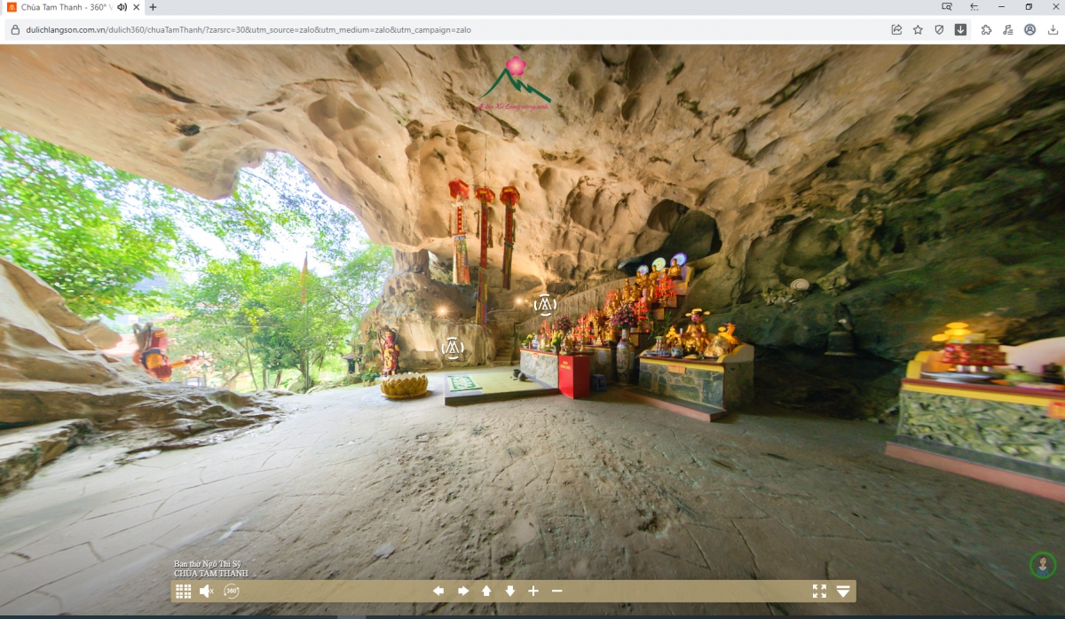Enter fullscreen mode in tour

pos(819,592)
